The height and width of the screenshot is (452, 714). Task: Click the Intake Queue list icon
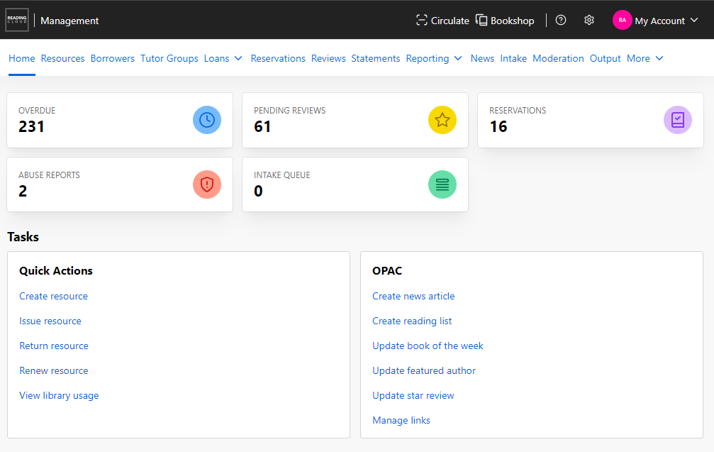pos(442,184)
